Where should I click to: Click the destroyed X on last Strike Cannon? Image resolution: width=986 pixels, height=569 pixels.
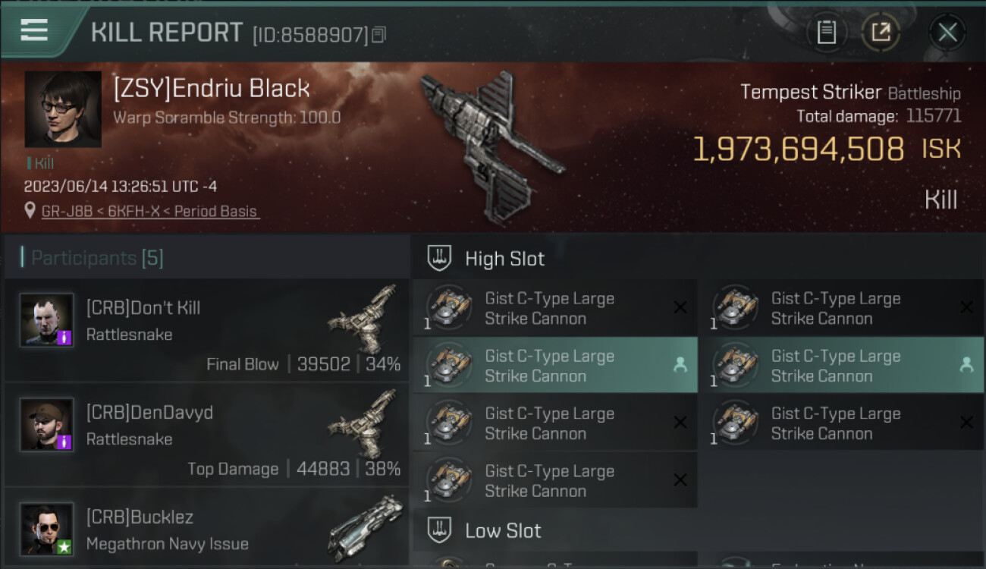pos(680,479)
